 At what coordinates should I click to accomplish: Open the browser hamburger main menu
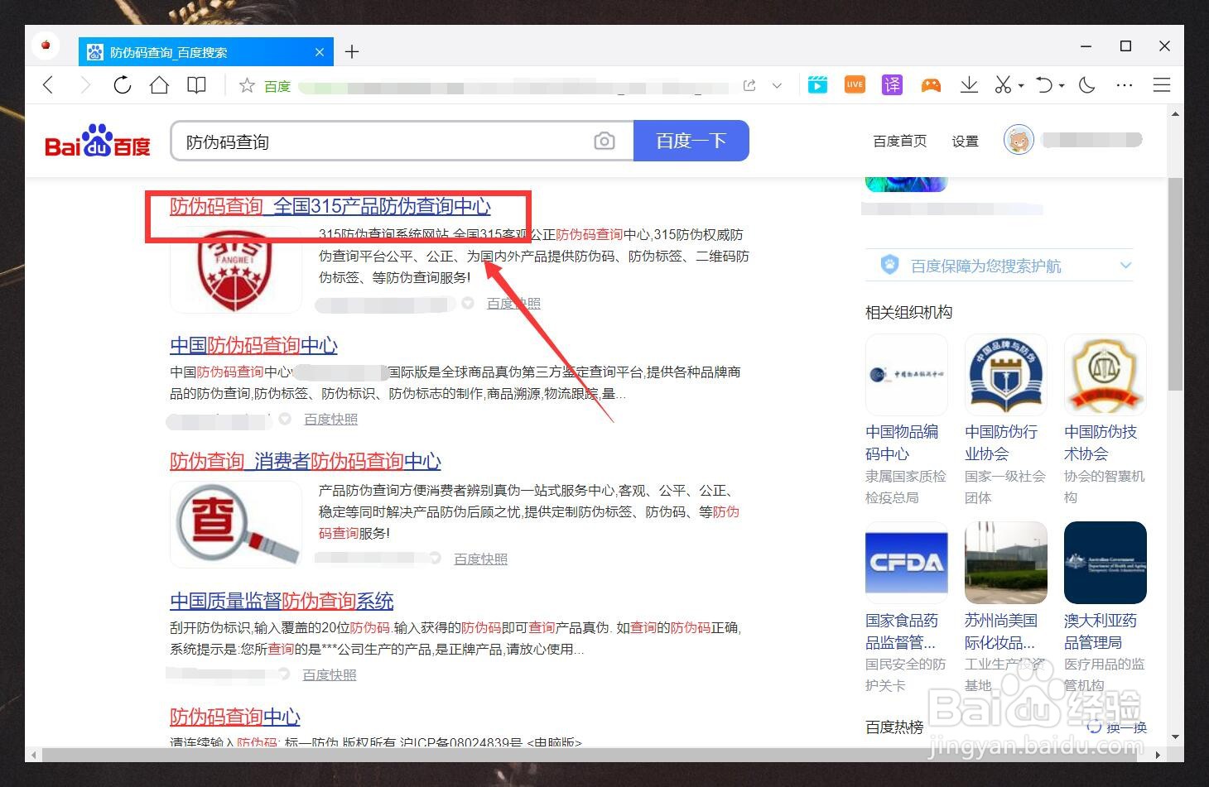coord(1162,84)
